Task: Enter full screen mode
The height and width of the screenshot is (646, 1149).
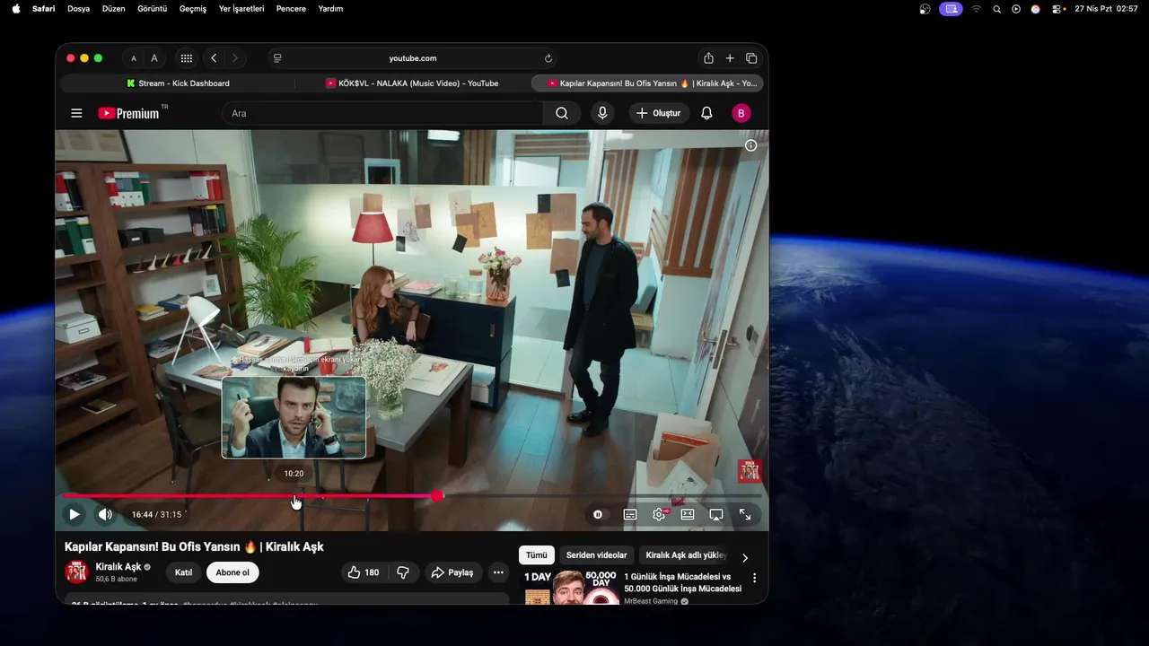Action: [x=745, y=514]
